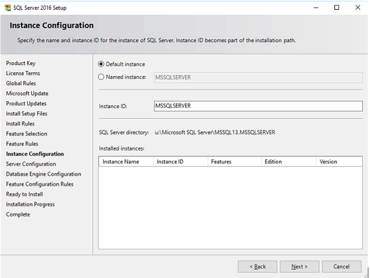Maximize the SQL Server Setup window

[x=337, y=7]
